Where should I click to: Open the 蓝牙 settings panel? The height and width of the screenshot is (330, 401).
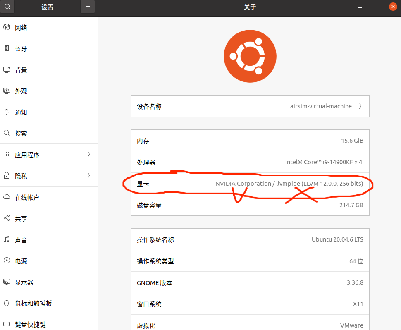pyautogui.click(x=49, y=48)
